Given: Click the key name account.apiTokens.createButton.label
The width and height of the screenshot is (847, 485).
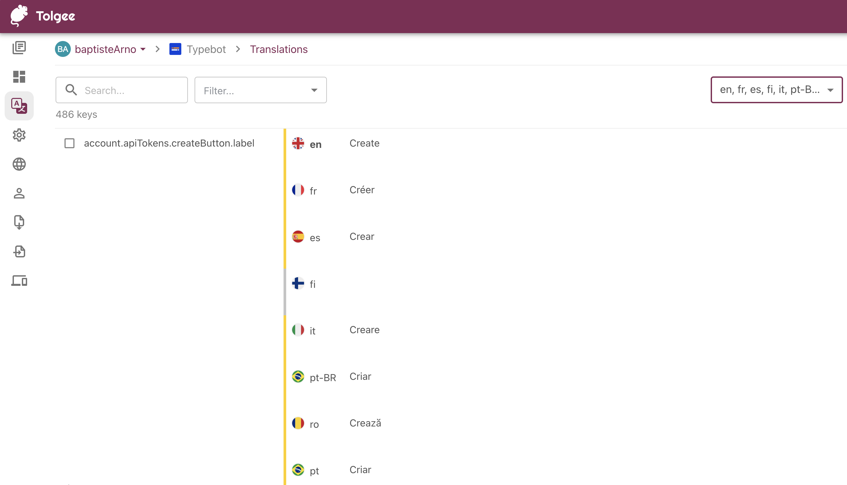Looking at the screenshot, I should [169, 143].
